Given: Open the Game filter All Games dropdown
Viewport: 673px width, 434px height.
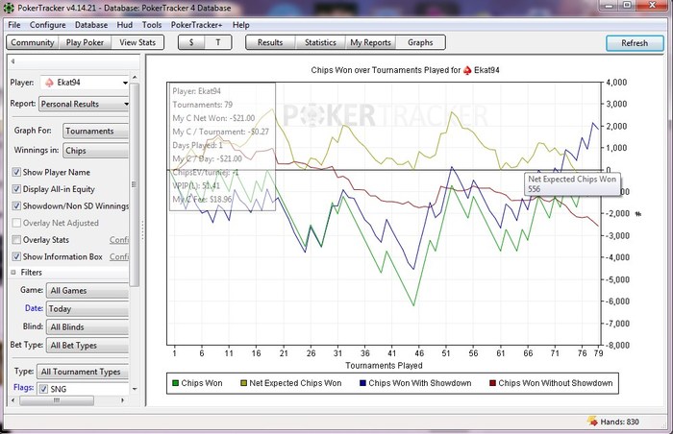Looking at the screenshot, I should pos(87,290).
